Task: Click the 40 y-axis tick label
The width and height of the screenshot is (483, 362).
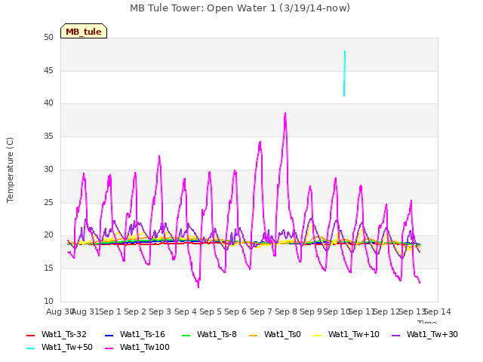Action: coord(48,103)
